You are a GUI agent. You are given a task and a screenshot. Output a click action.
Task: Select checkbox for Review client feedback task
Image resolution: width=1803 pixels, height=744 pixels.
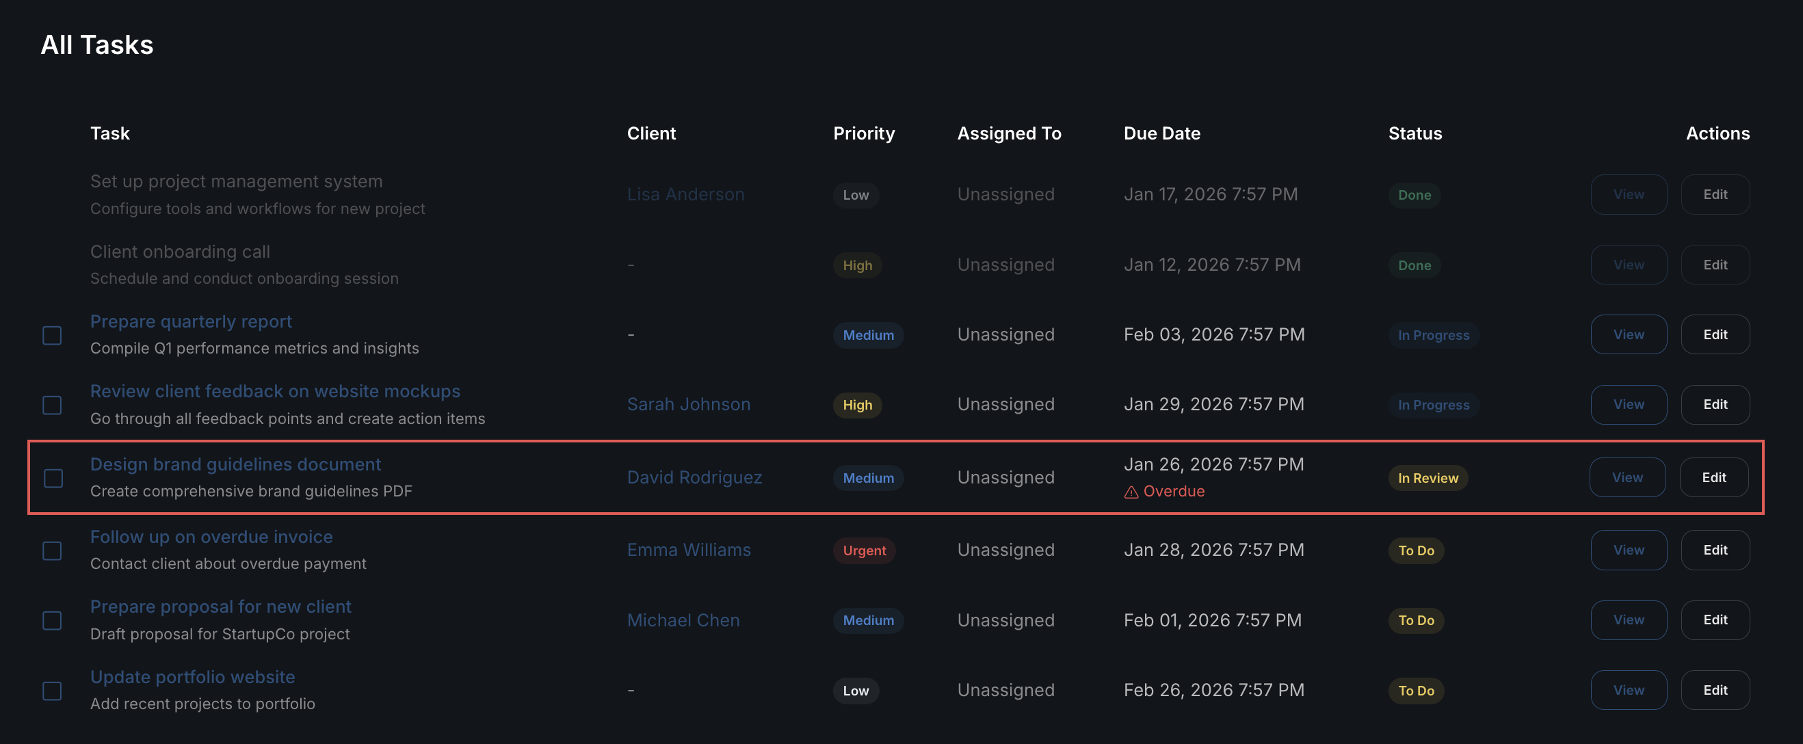(x=53, y=406)
